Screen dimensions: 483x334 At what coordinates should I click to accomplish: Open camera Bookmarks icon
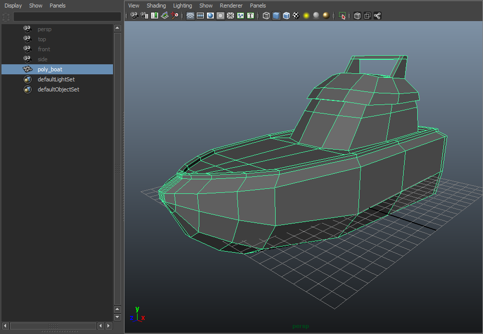pos(155,16)
